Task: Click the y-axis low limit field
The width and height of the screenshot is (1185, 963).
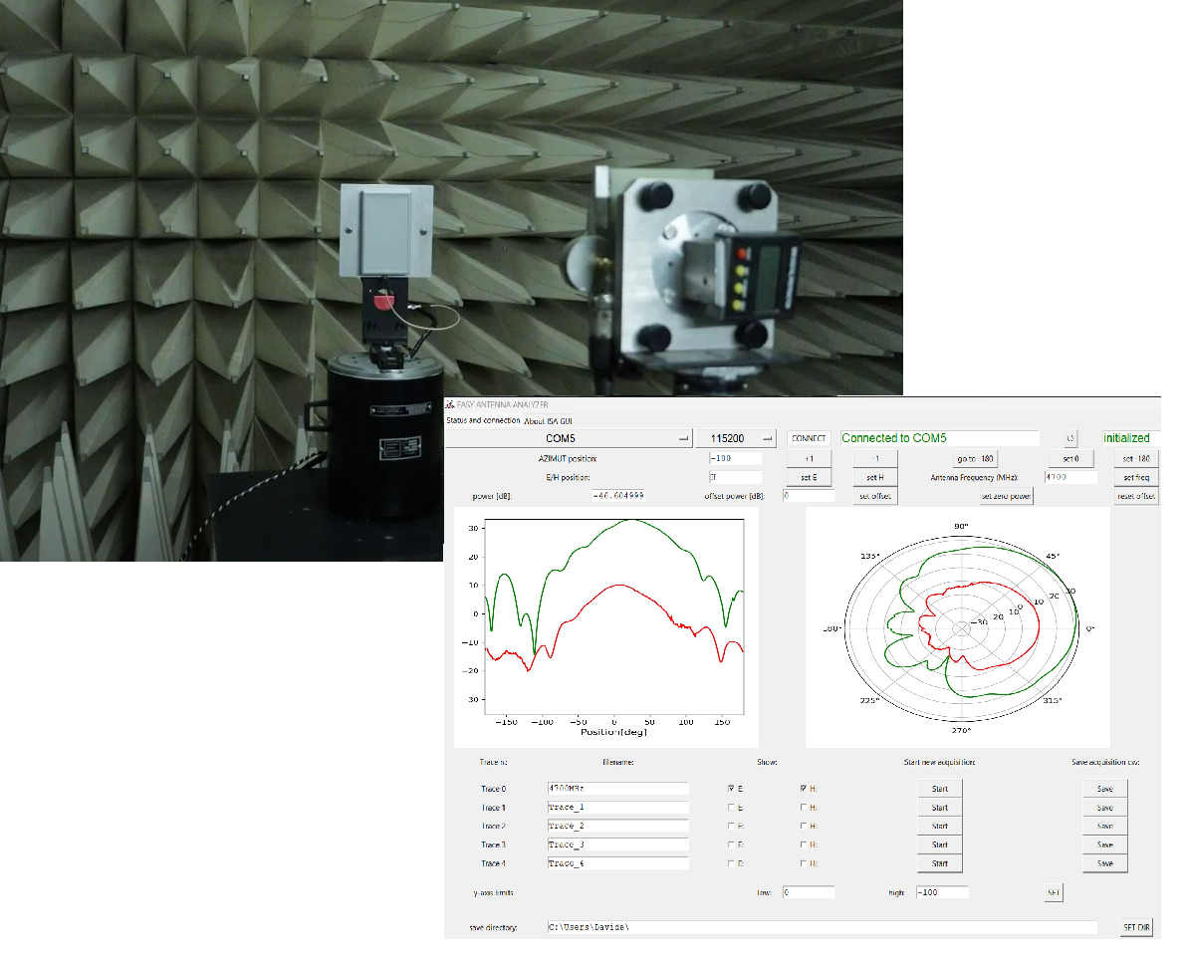Action: 809,892
